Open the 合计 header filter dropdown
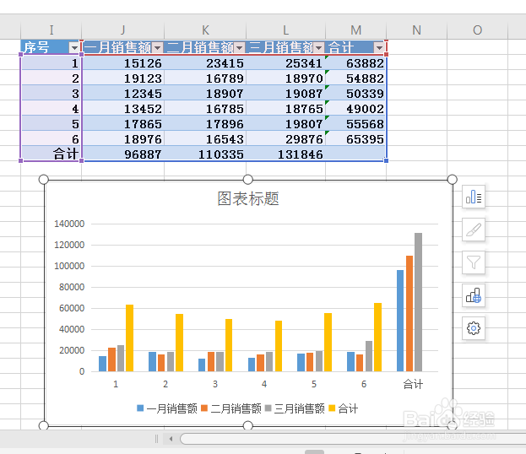 click(379, 48)
